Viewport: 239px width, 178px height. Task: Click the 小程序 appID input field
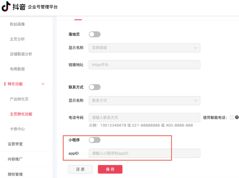144,153
